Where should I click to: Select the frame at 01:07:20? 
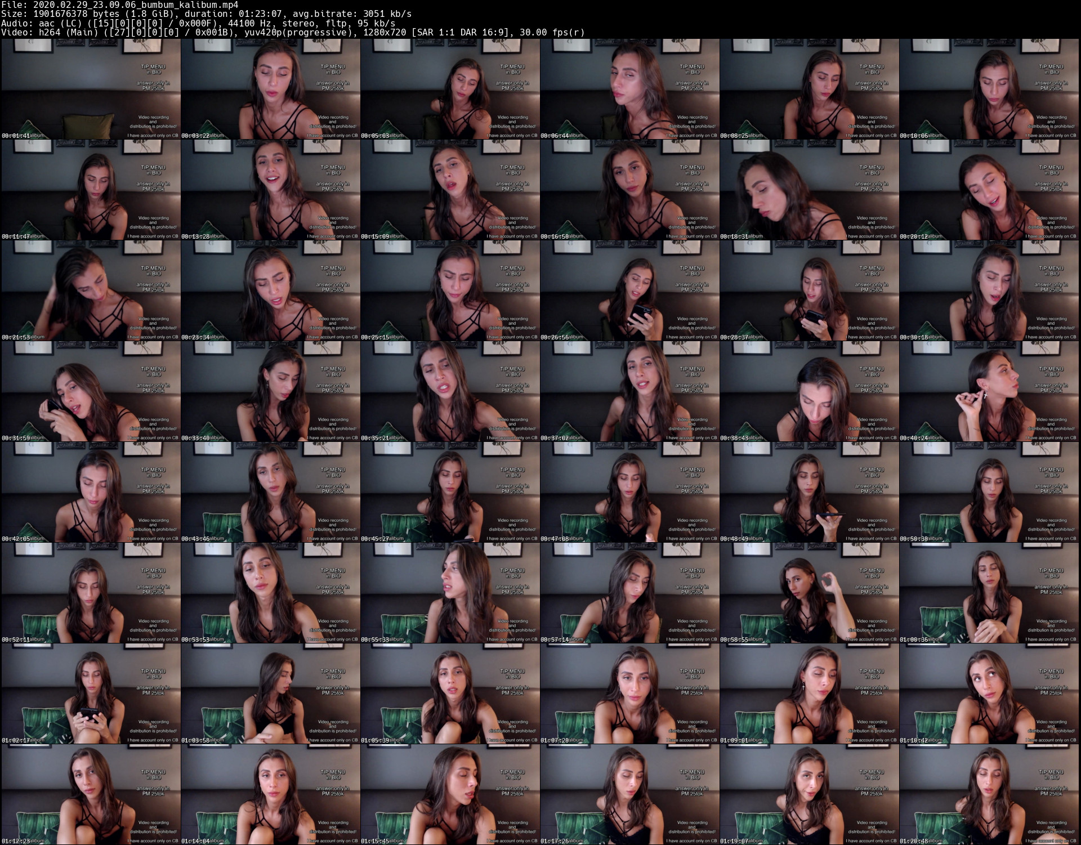click(629, 694)
